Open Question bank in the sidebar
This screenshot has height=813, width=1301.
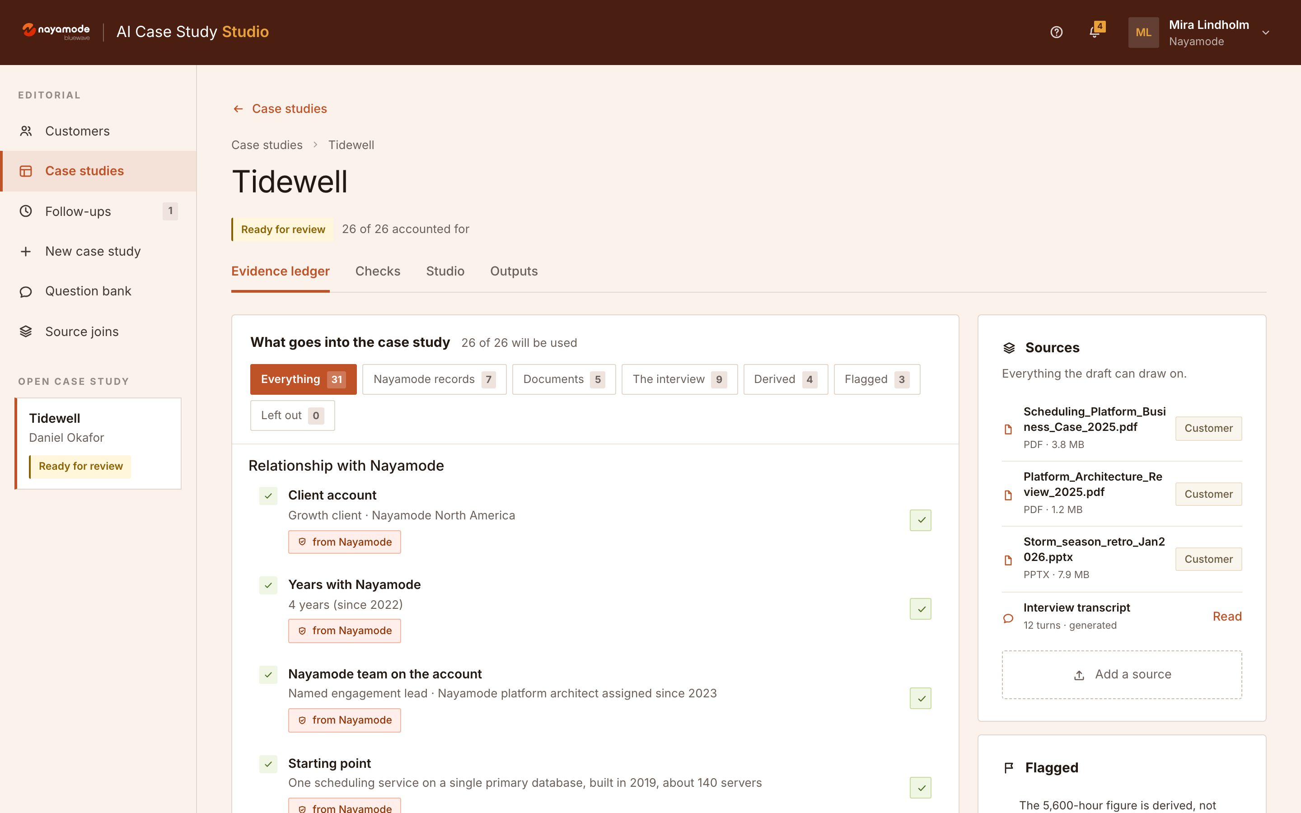[98, 291]
